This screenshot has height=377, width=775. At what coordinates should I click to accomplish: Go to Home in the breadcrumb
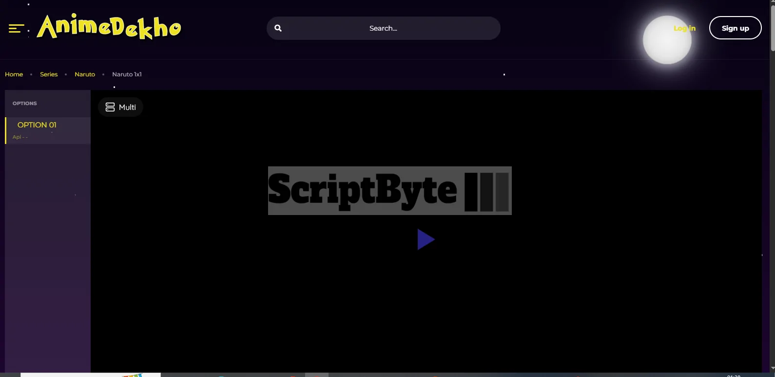point(14,74)
